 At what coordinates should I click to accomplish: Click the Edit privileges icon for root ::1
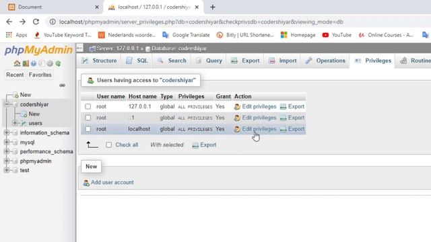(237, 118)
